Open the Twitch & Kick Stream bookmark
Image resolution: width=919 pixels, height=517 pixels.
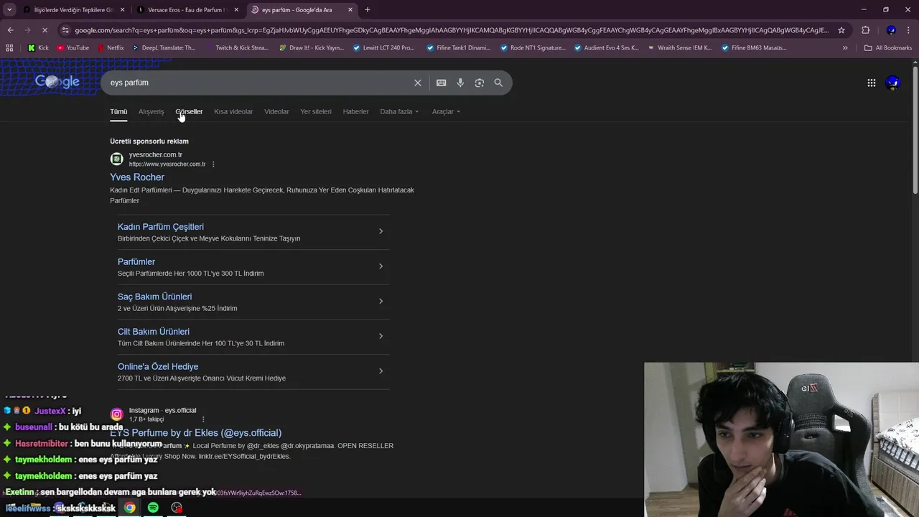coord(236,48)
